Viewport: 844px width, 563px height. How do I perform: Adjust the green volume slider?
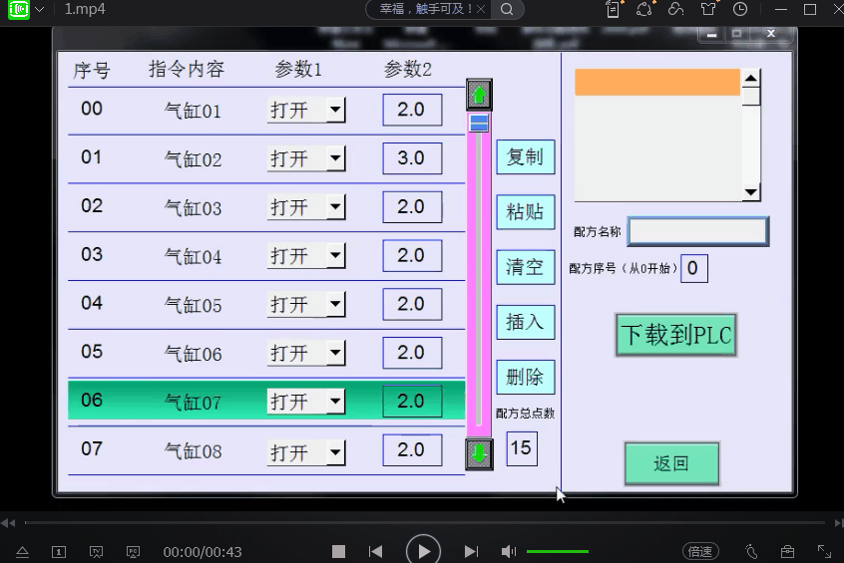pyautogui.click(x=557, y=551)
